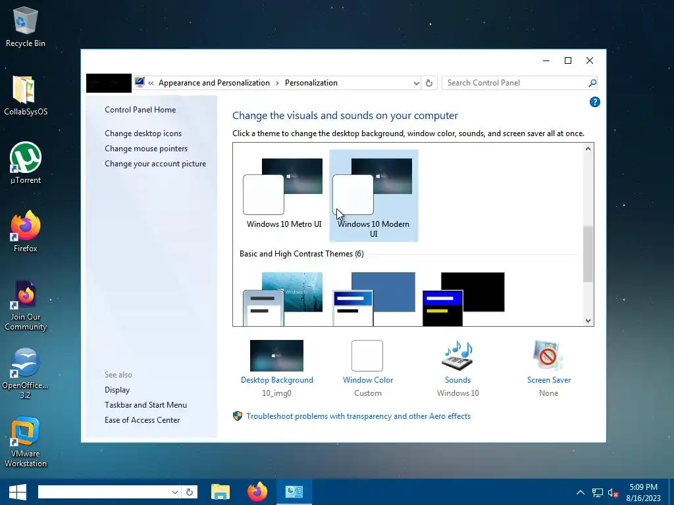Open Change your account picture link
Image resolution: width=674 pixels, height=505 pixels.
click(x=155, y=164)
